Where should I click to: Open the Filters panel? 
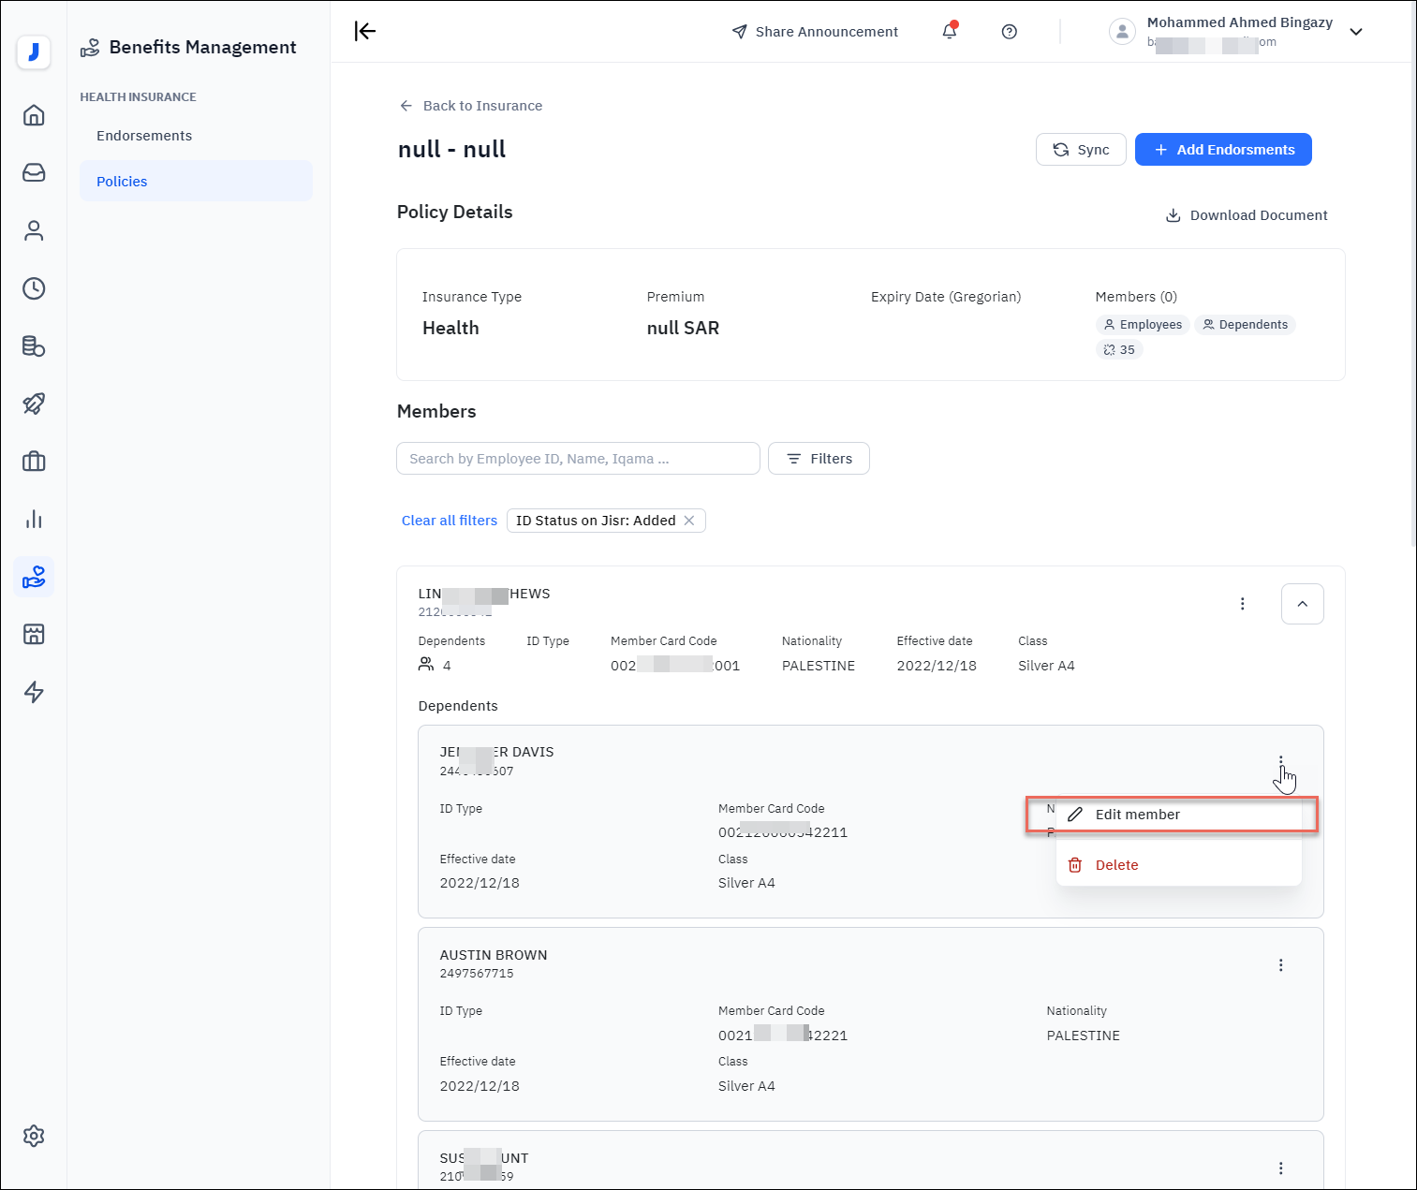819,459
